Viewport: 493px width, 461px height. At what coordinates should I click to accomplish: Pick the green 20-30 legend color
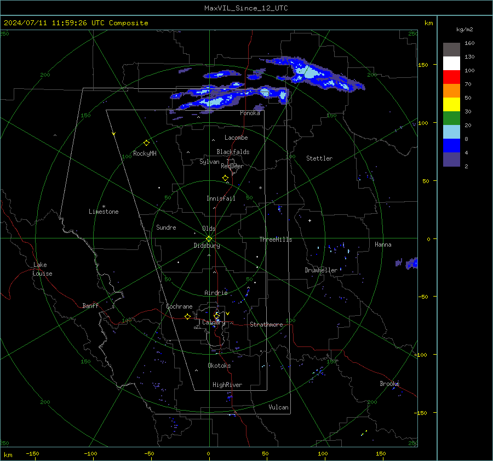pyautogui.click(x=451, y=118)
